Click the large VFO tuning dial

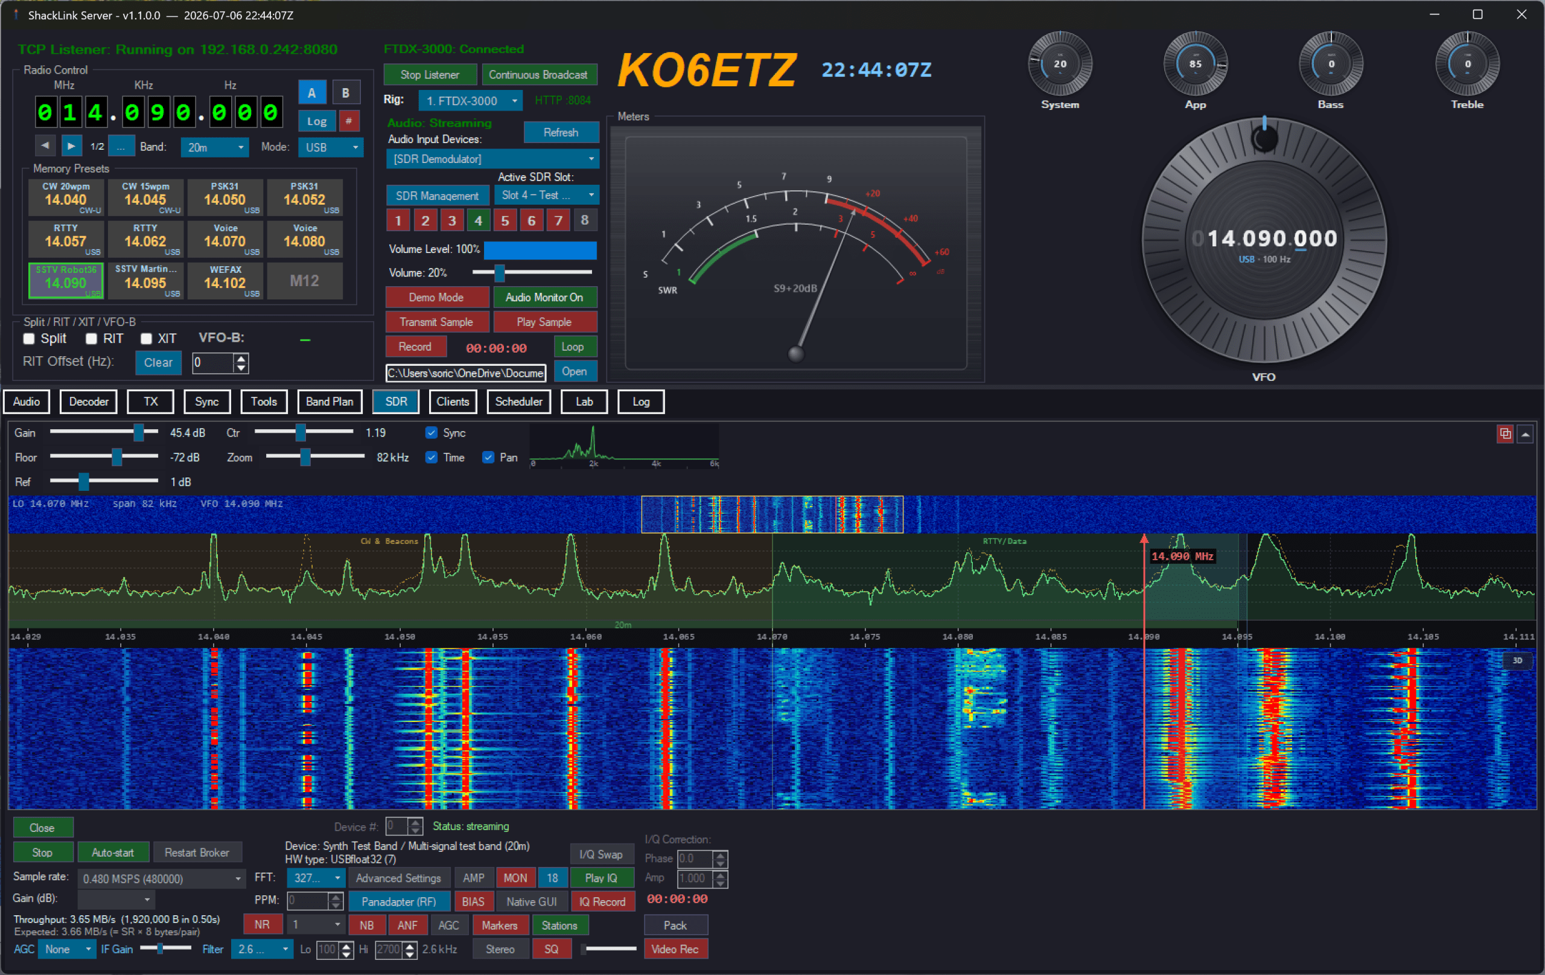coord(1264,240)
